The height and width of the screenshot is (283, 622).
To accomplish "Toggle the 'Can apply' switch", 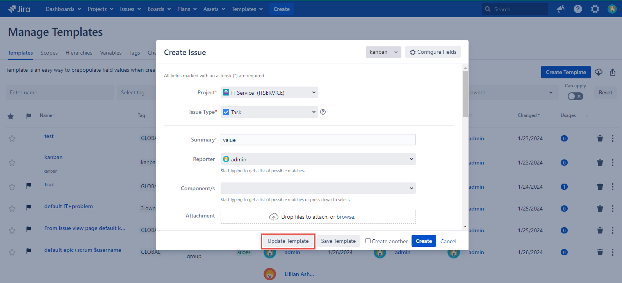I will coord(575,96).
